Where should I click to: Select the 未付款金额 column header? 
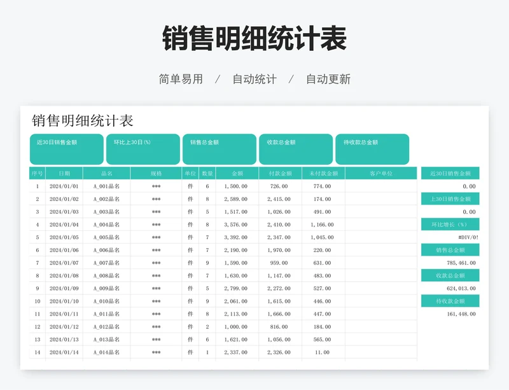tap(324, 174)
